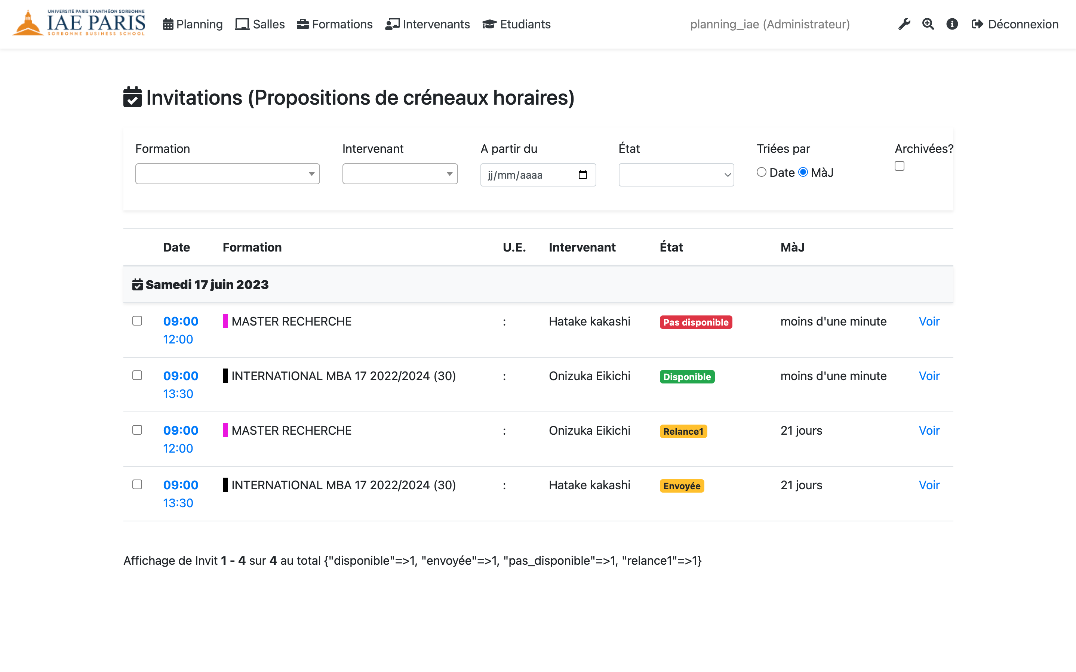Image resolution: width=1076 pixels, height=672 pixels.
Task: Expand the État filter dropdown
Action: coord(676,175)
